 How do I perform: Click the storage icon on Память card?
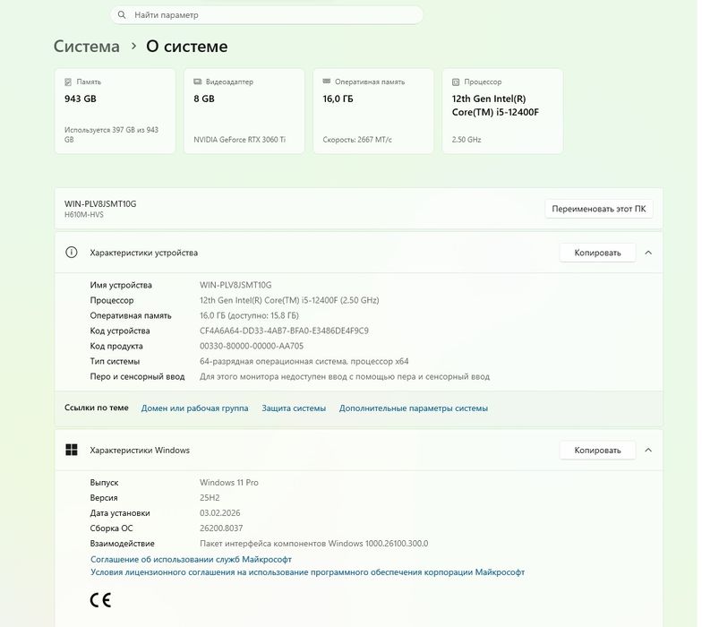[69, 82]
